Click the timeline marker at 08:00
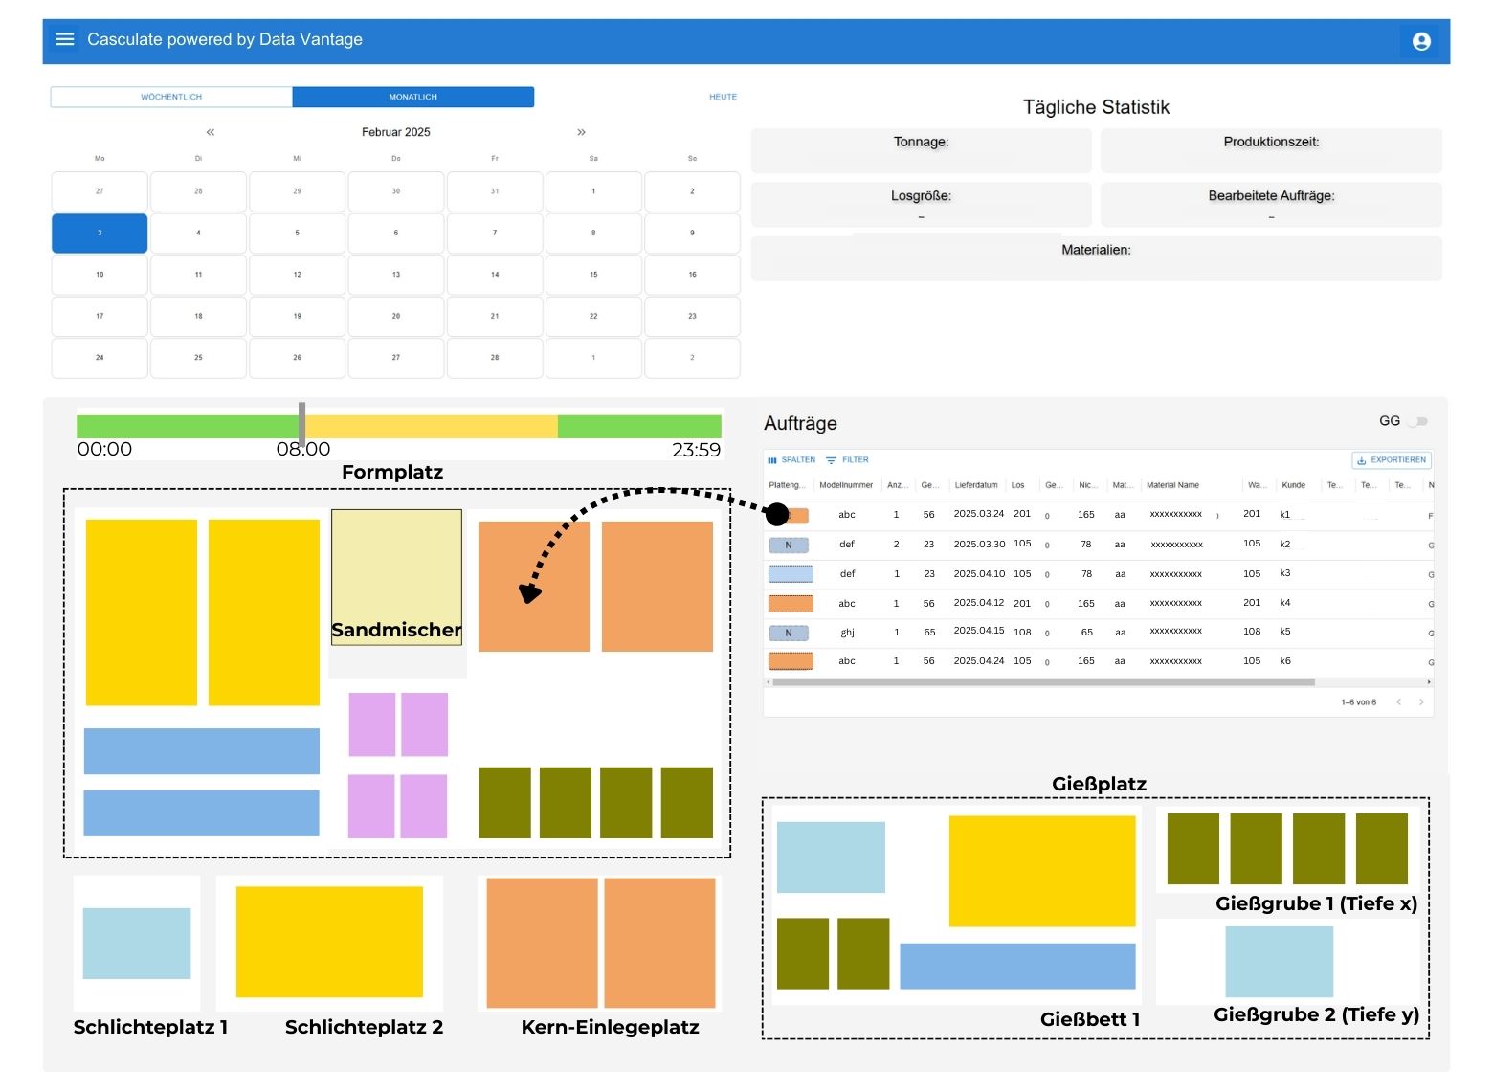The image size is (1493, 1091). pos(301,425)
